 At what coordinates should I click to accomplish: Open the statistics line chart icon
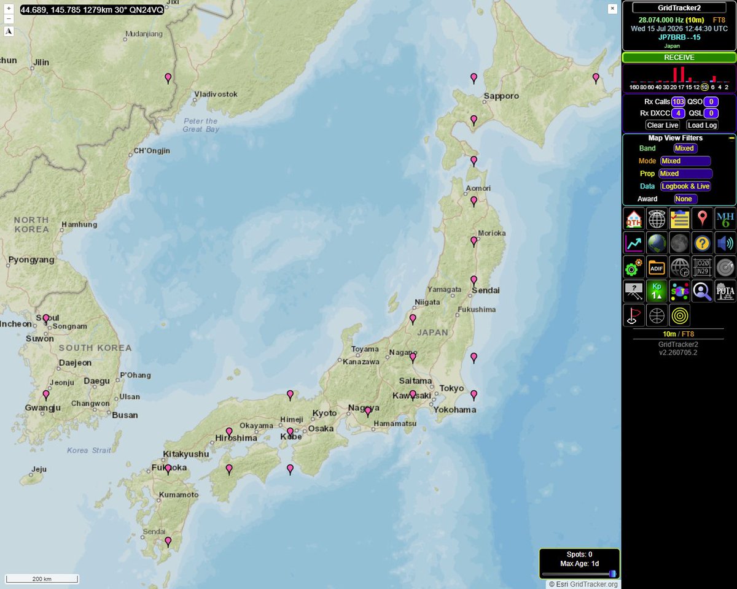tap(633, 243)
